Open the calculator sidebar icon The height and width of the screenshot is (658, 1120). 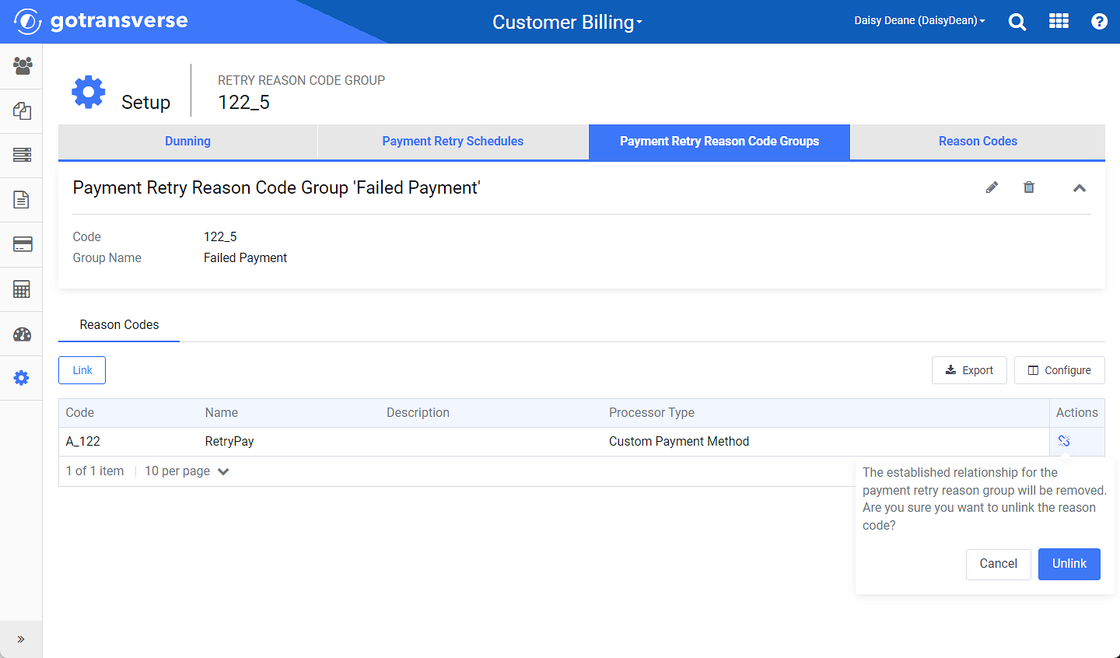click(22, 289)
